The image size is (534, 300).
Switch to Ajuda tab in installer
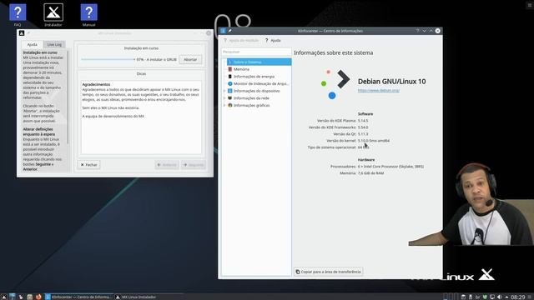pyautogui.click(x=33, y=44)
